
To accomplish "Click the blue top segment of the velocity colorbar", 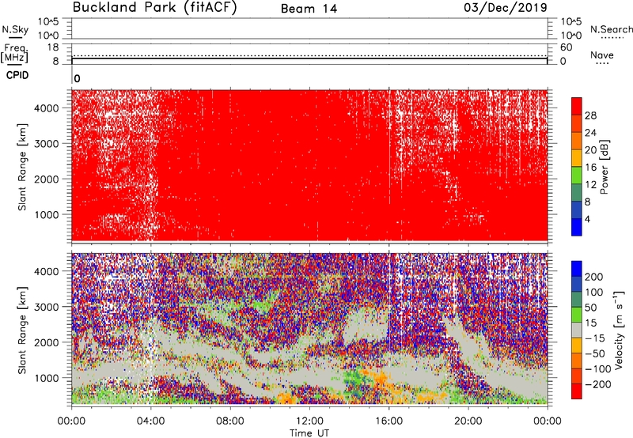I will click(577, 269).
